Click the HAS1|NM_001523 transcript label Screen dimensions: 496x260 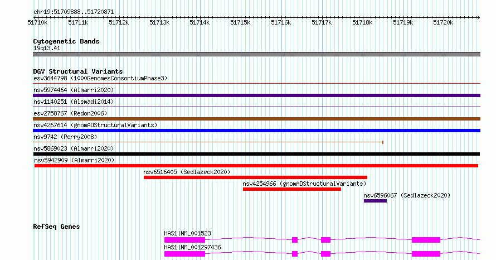tap(187, 233)
